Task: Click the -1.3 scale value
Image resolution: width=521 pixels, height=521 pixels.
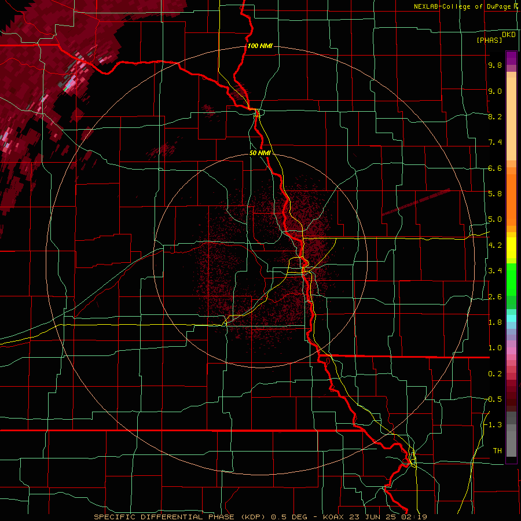Action: [x=494, y=425]
